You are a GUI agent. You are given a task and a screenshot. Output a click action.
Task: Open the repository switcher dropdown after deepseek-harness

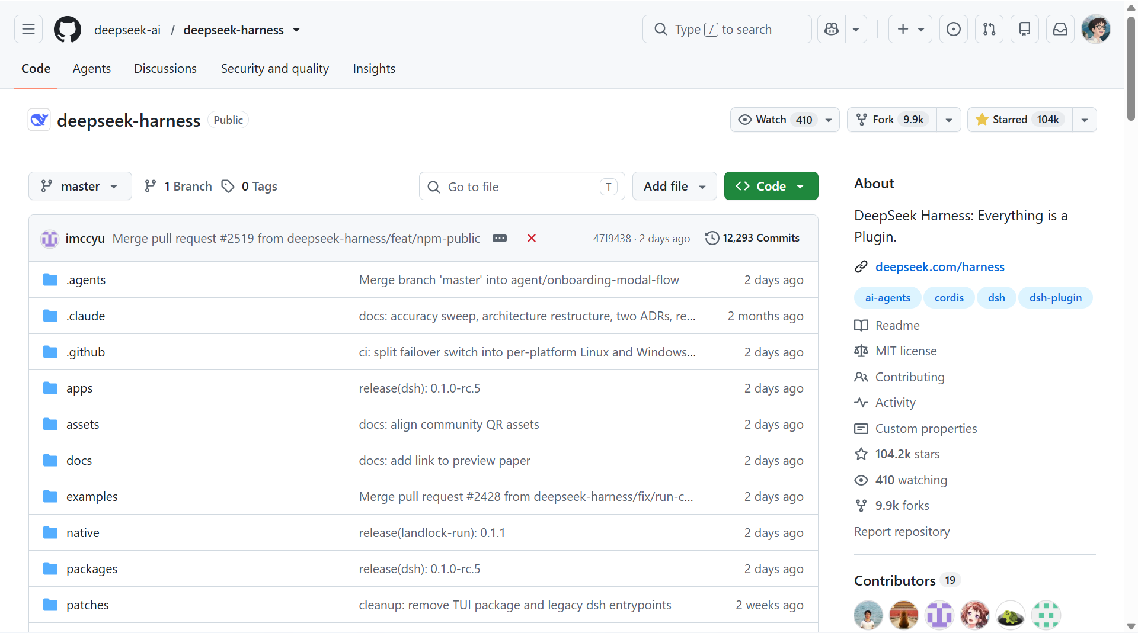click(296, 30)
